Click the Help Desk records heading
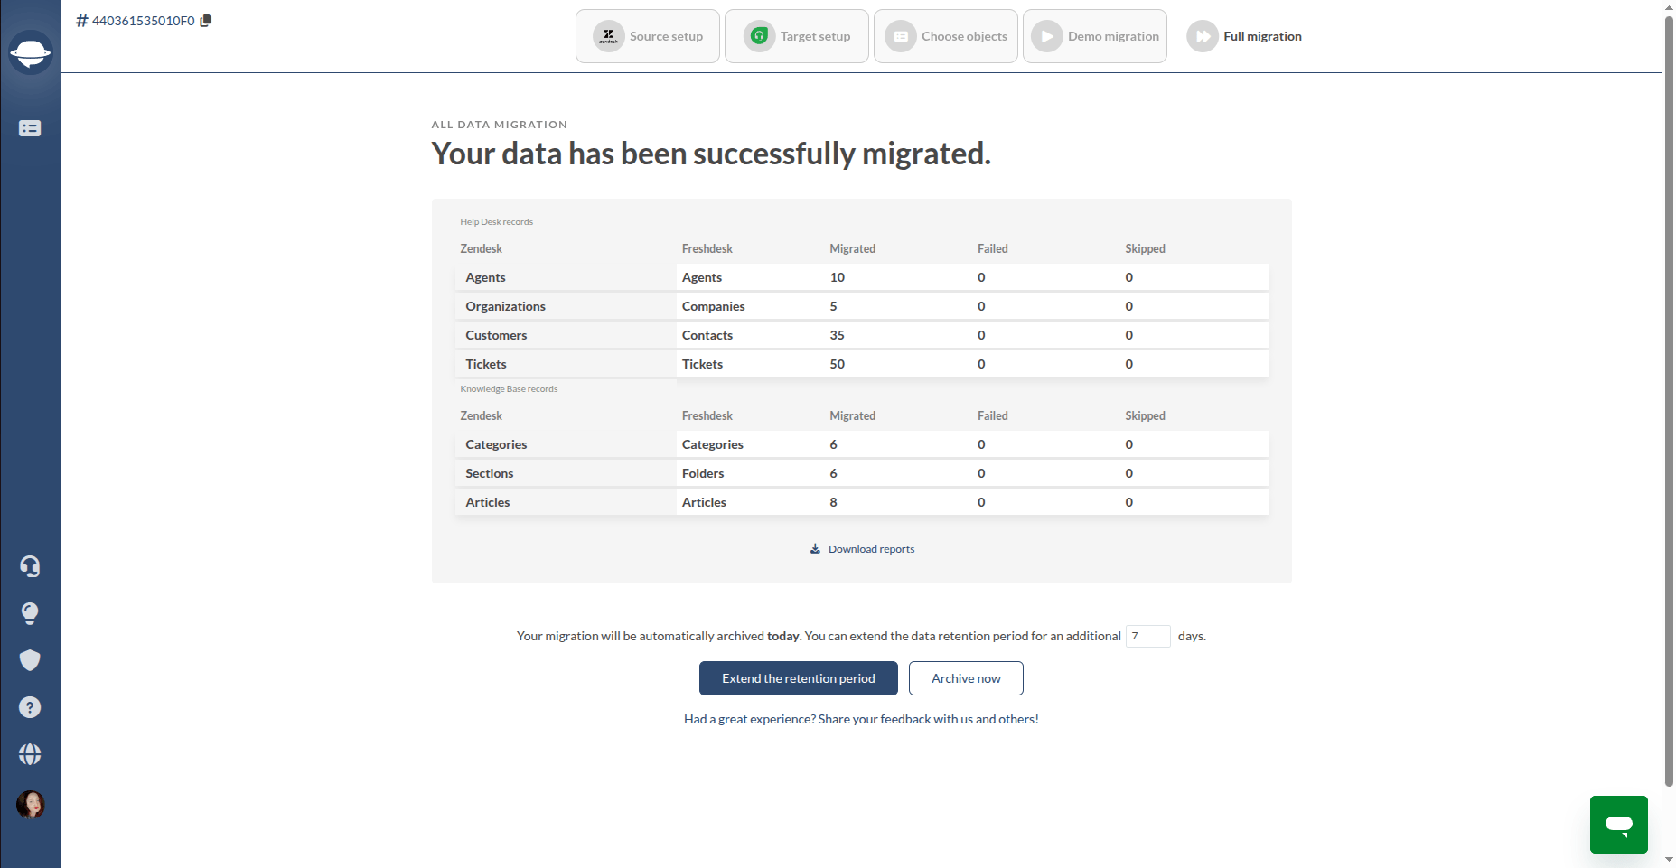This screenshot has width=1676, height=868. tap(496, 221)
